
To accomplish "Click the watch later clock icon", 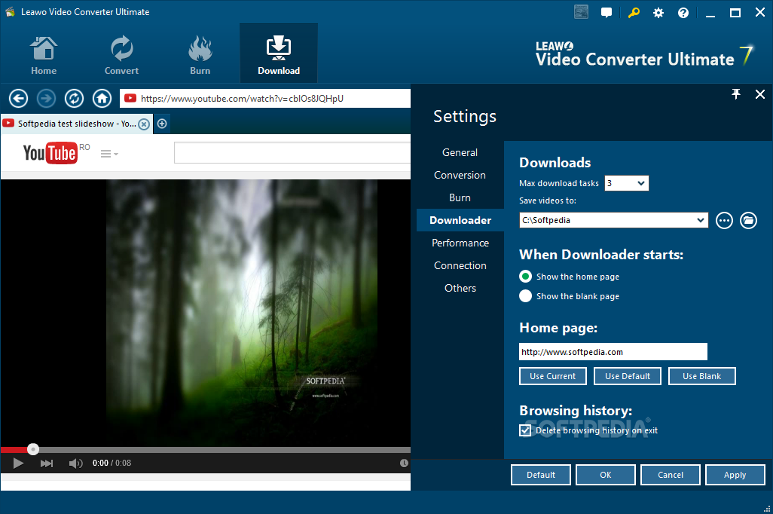I will 404,464.
